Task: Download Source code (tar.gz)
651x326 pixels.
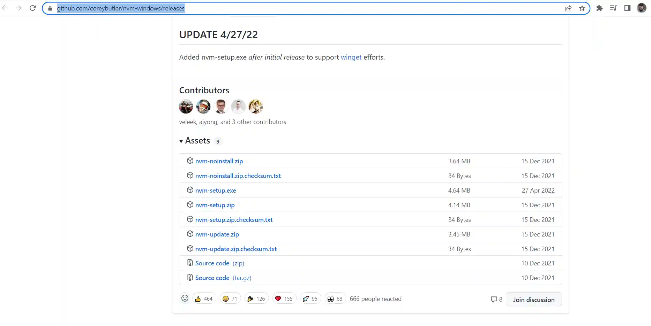Action: (x=223, y=278)
